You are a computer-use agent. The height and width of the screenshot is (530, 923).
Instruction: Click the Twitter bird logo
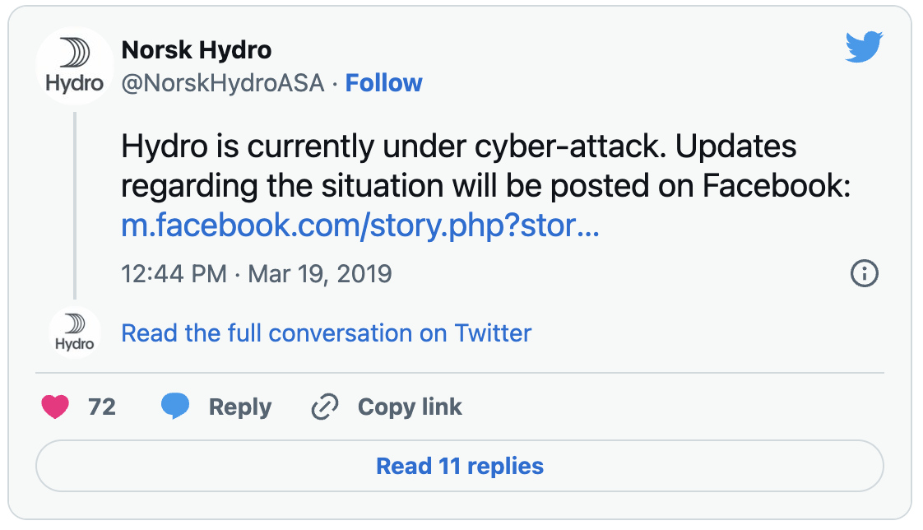864,47
